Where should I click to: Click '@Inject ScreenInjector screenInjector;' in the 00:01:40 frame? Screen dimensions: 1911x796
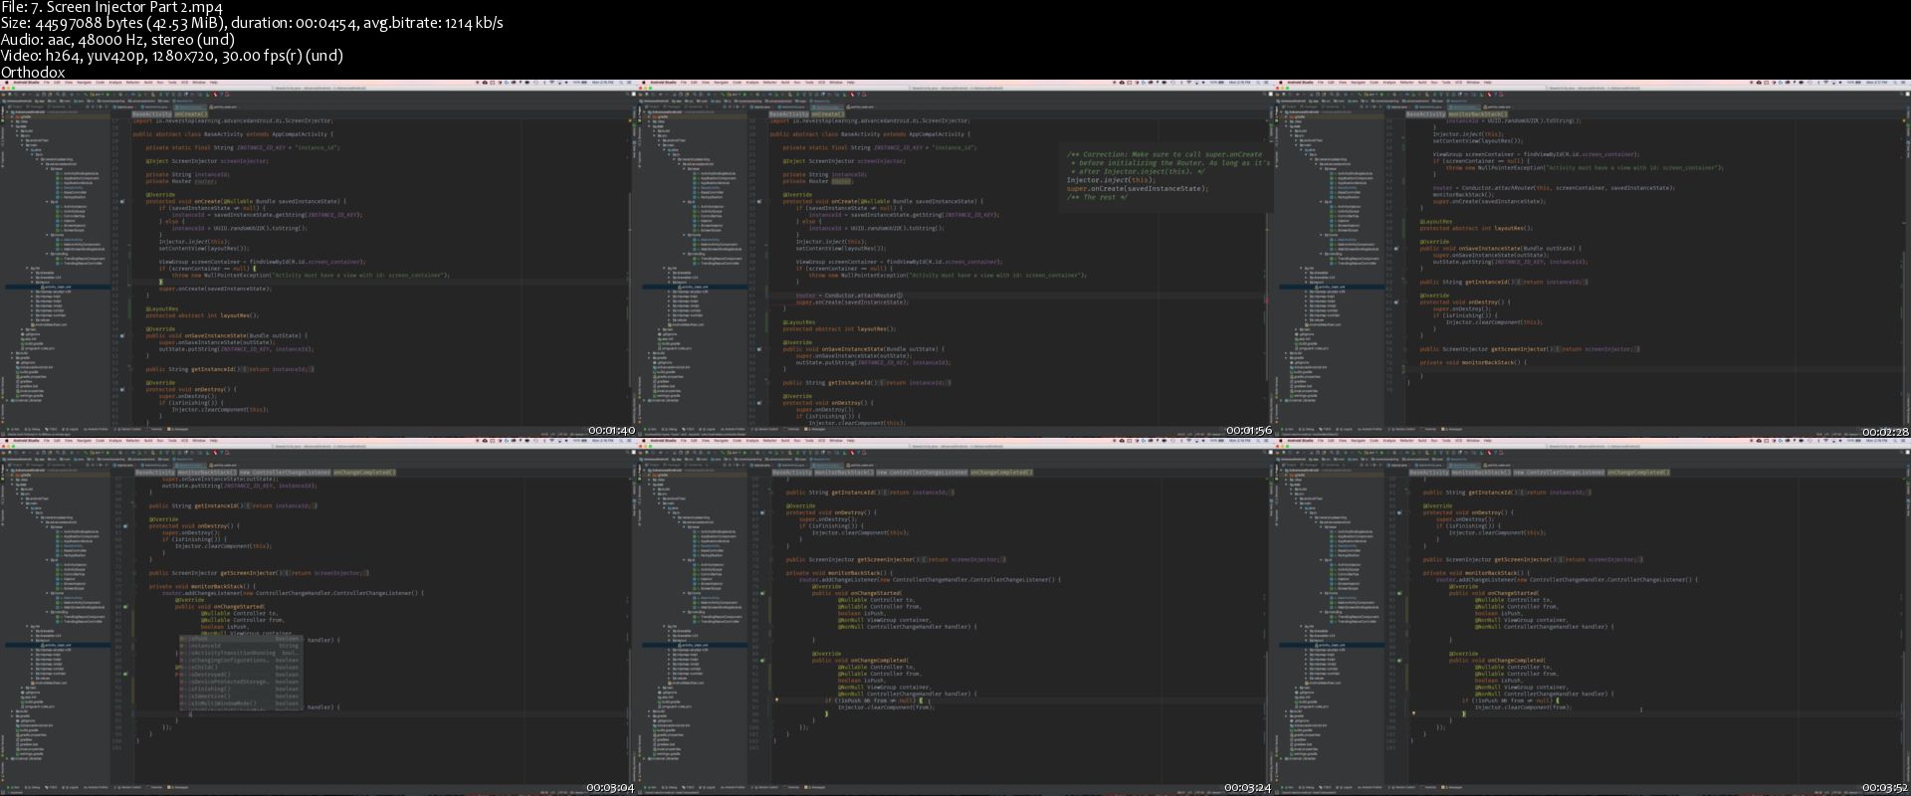[205, 161]
